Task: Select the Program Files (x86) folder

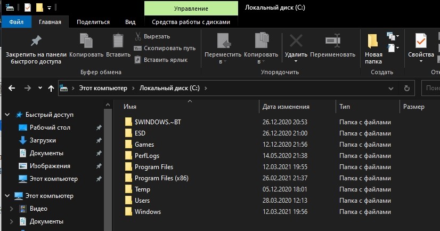Action: tap(161, 178)
